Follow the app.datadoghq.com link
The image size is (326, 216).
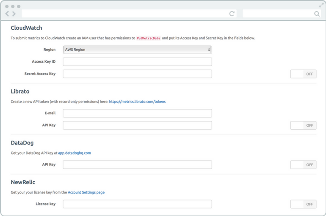75,153
